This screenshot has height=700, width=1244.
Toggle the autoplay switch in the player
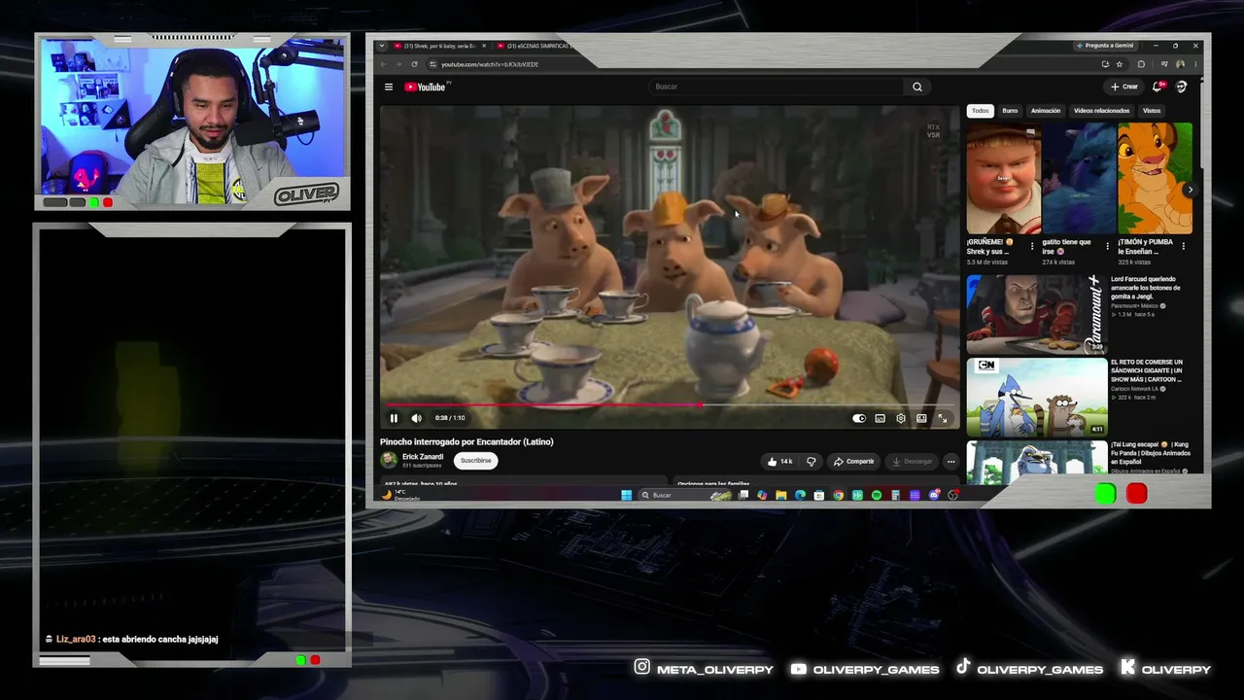pyautogui.click(x=859, y=418)
